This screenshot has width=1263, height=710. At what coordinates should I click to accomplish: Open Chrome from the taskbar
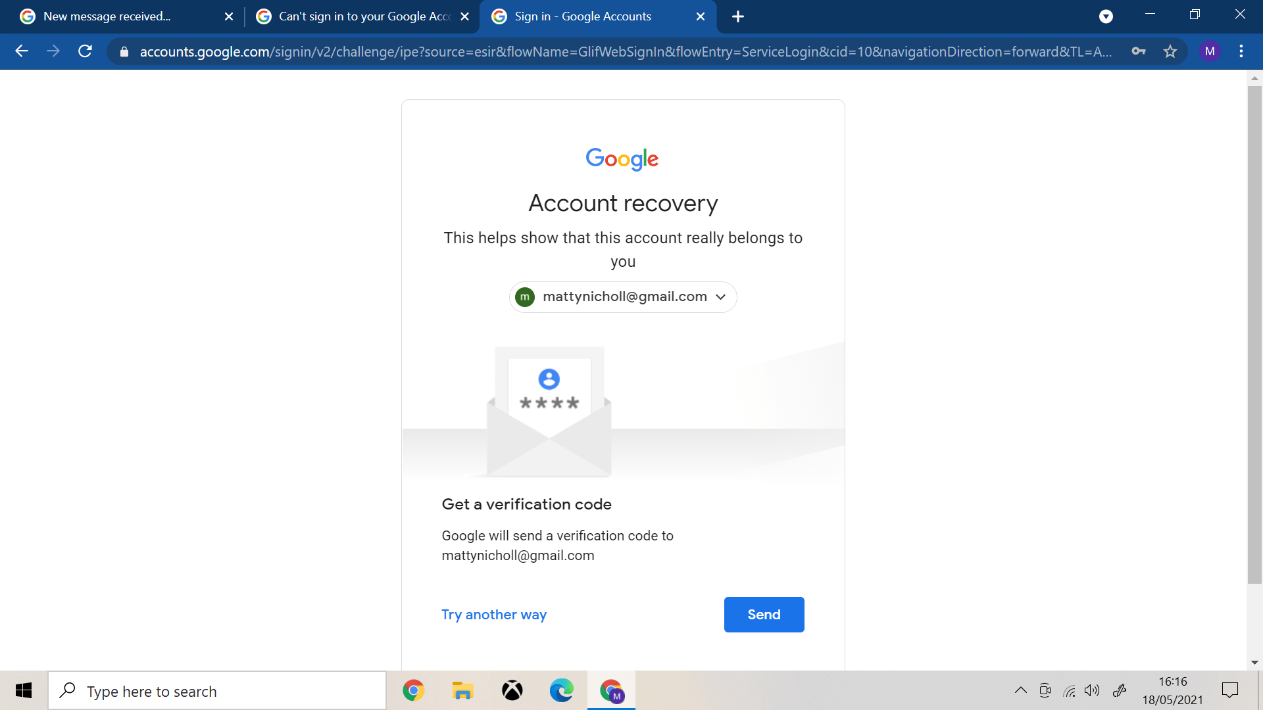[x=413, y=690]
